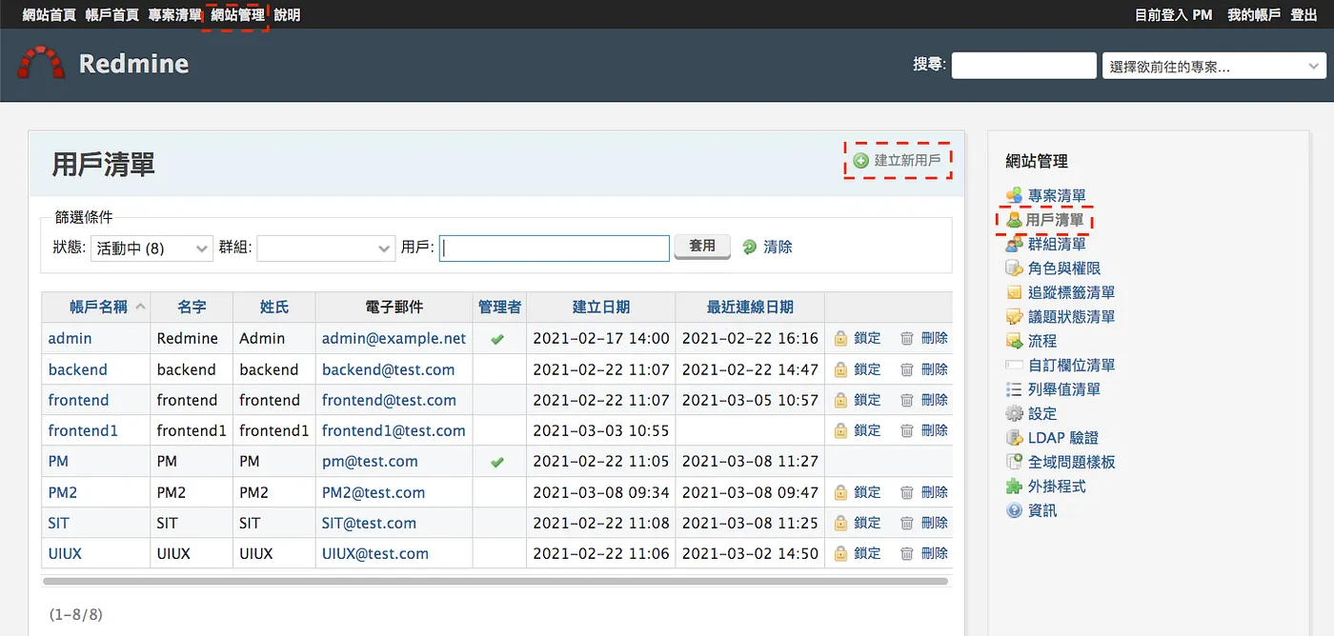
Task: Sort by 最近連線日期 column header
Action: (750, 307)
